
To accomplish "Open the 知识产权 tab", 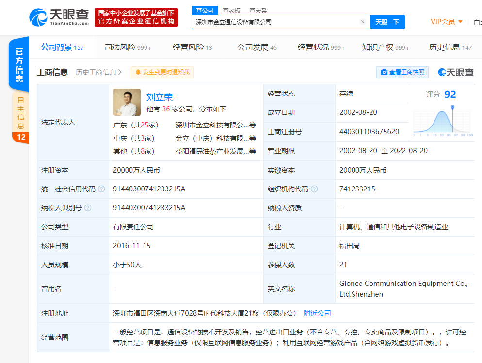I will click(385, 47).
